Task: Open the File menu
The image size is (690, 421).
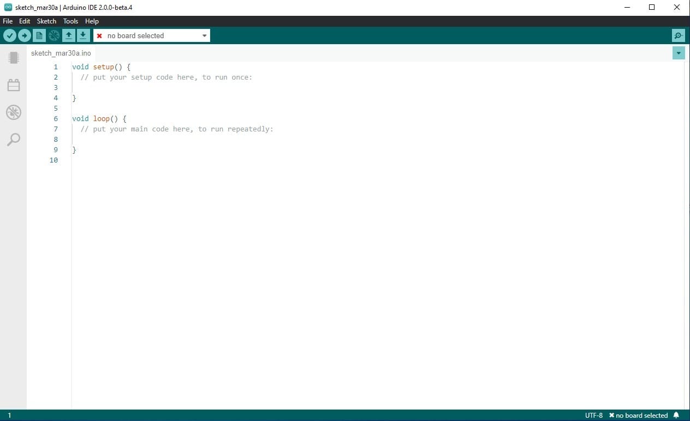Action: click(x=8, y=21)
